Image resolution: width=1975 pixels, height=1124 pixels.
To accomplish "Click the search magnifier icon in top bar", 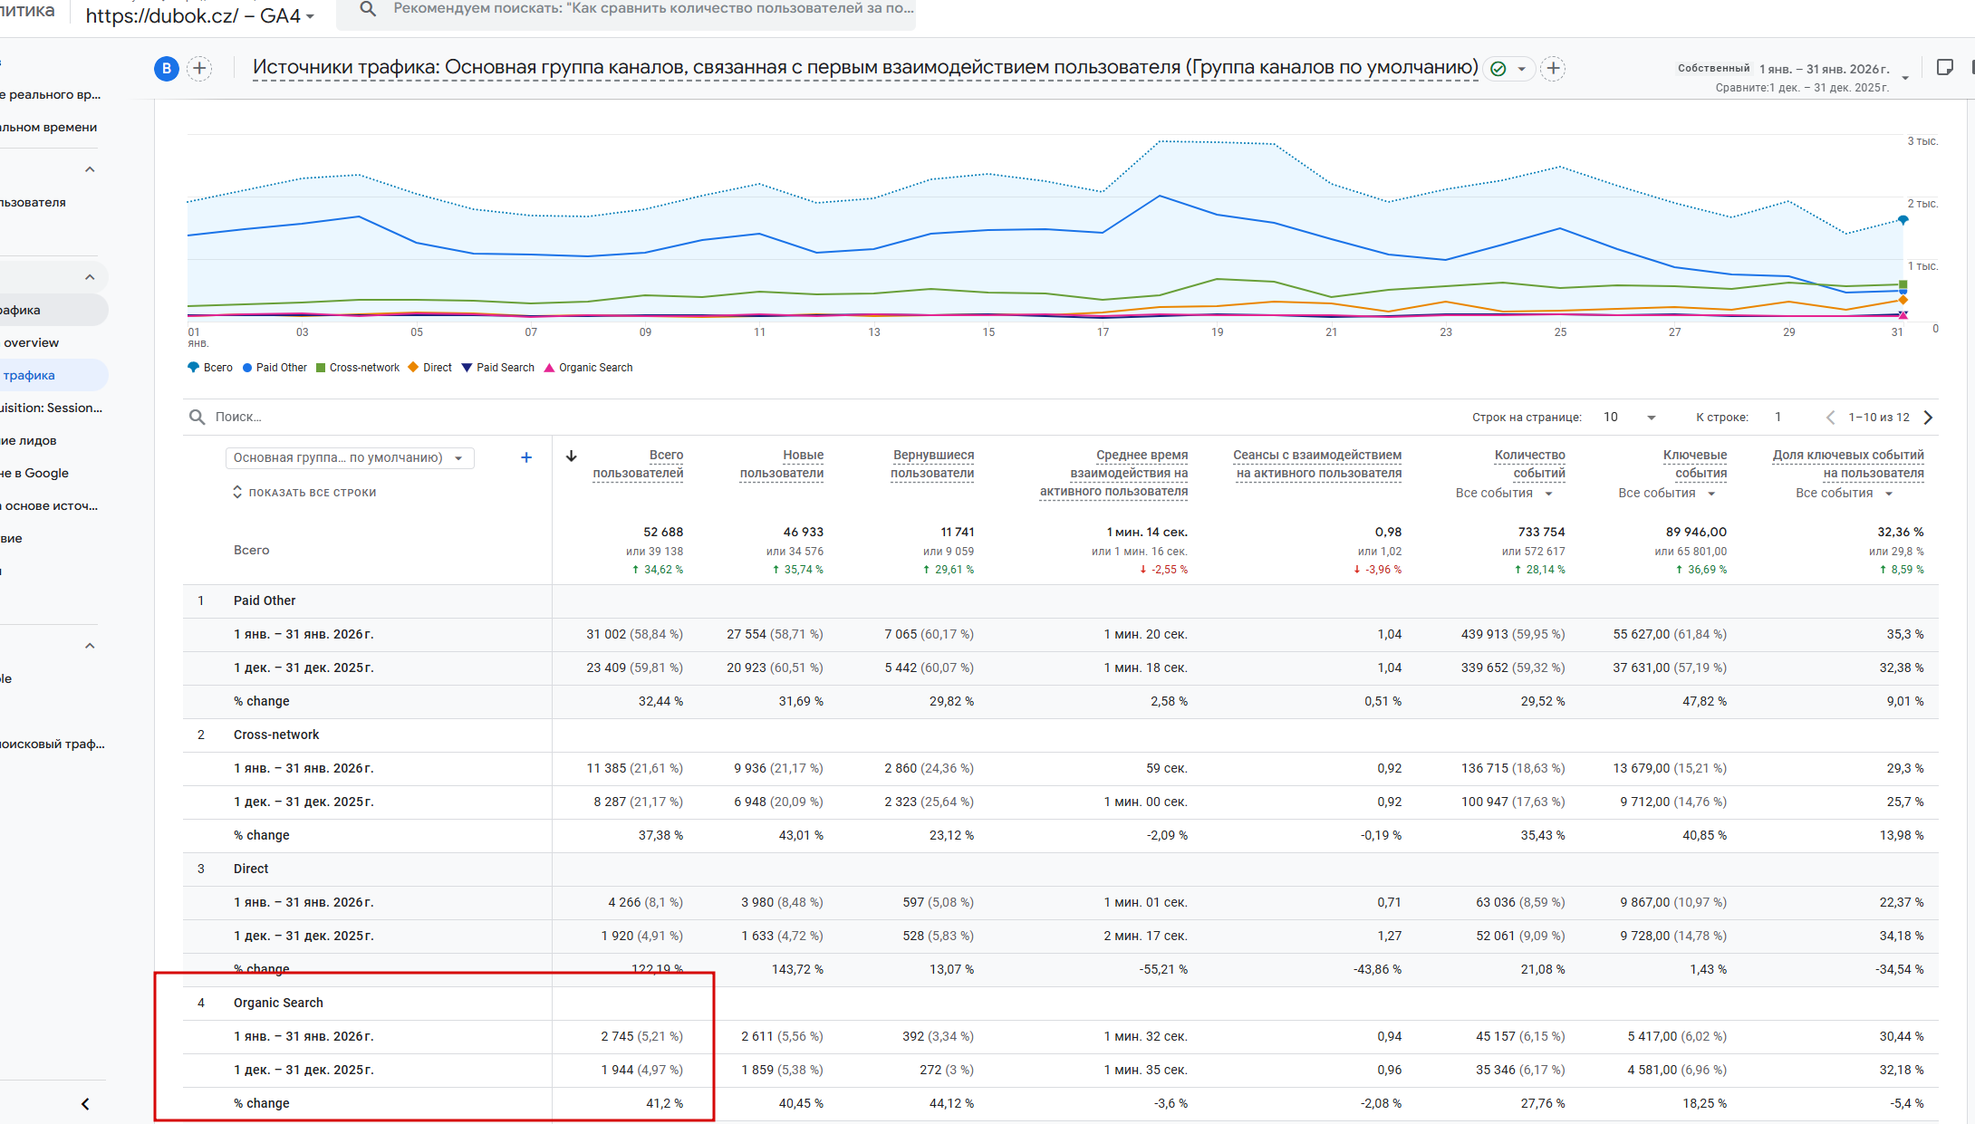I will point(368,9).
